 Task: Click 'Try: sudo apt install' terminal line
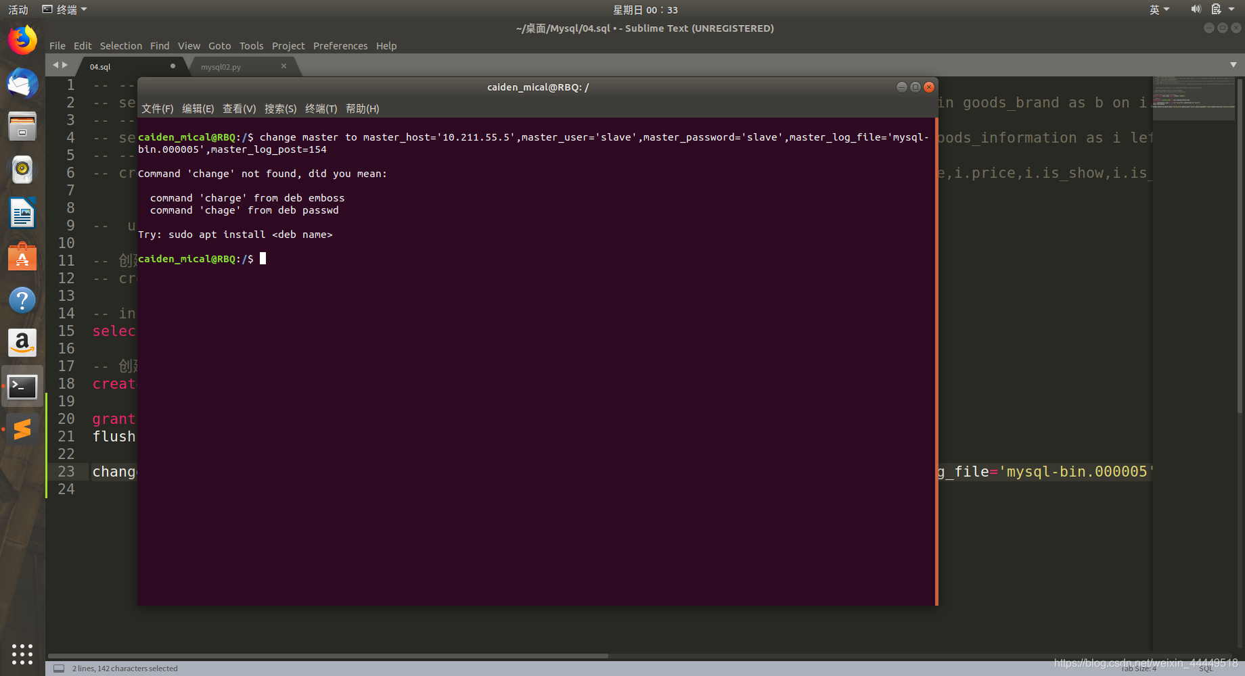235,235
